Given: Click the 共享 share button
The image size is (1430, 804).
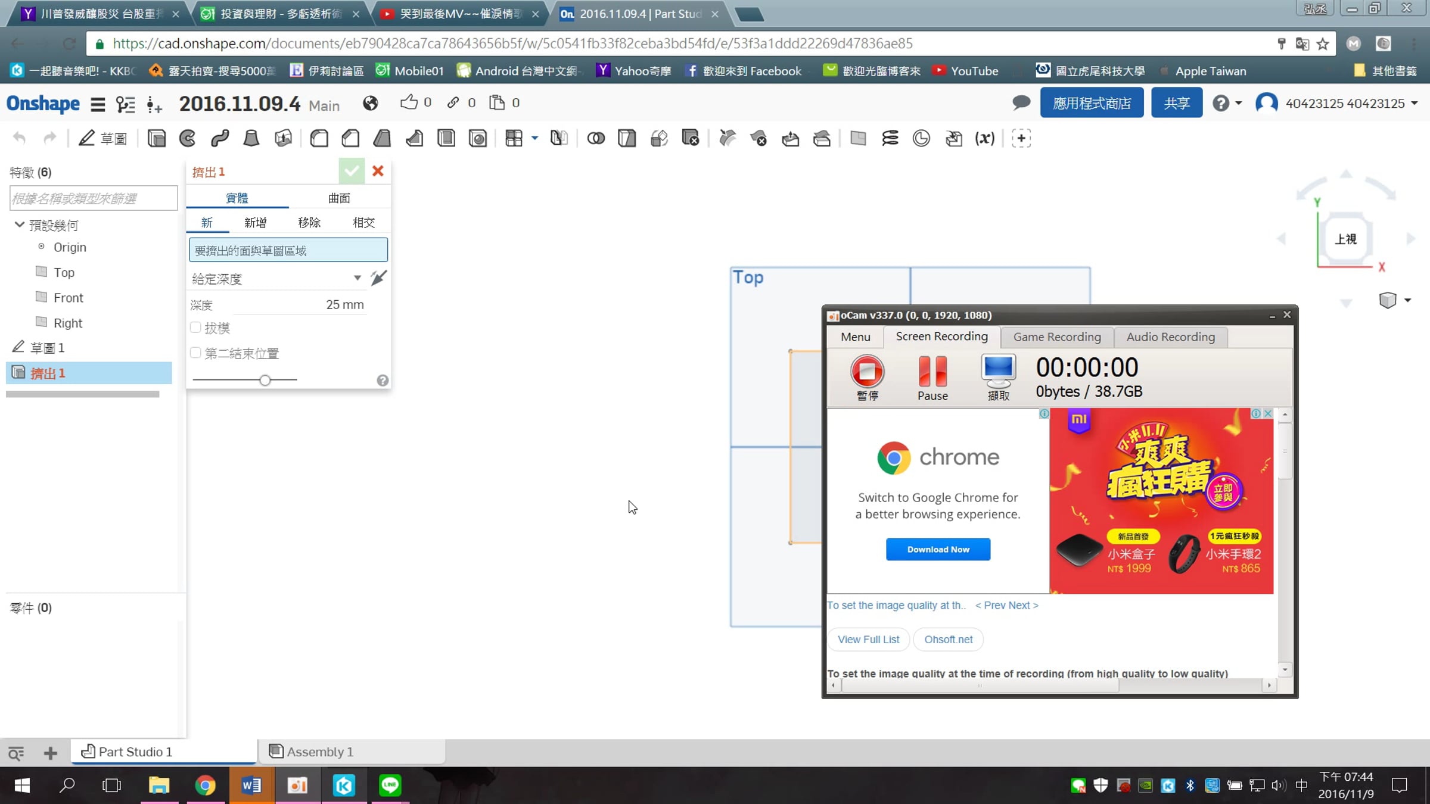Looking at the screenshot, I should [1177, 103].
